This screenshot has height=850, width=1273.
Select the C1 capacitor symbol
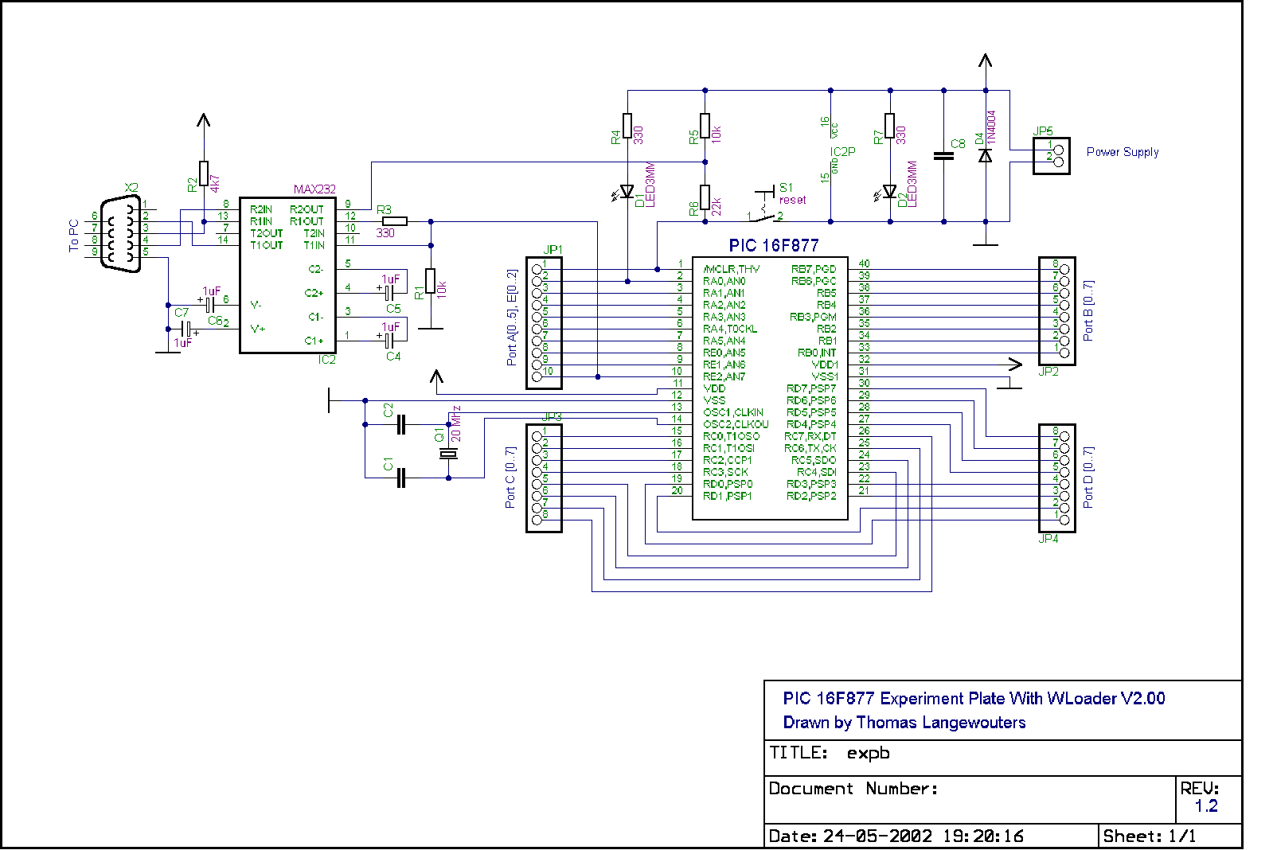tap(401, 478)
